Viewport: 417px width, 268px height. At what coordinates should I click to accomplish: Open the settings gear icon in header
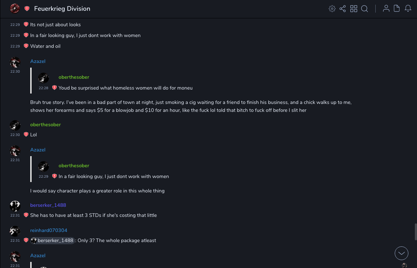point(332,9)
